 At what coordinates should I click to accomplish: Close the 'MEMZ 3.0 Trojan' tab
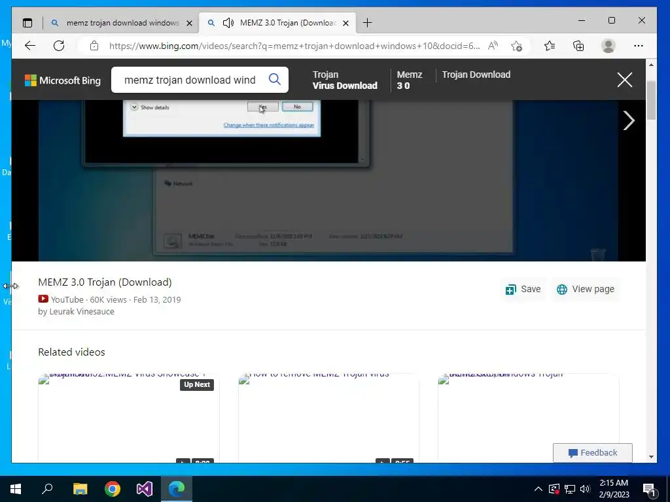click(x=346, y=23)
